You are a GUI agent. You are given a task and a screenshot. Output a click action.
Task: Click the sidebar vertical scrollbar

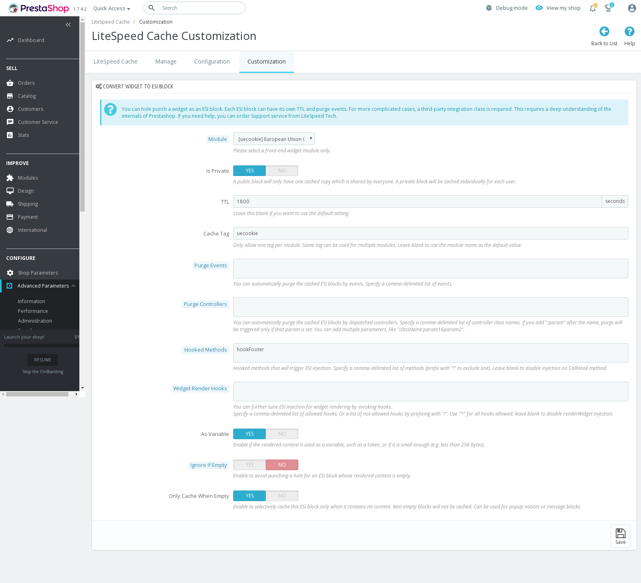click(x=83, y=117)
